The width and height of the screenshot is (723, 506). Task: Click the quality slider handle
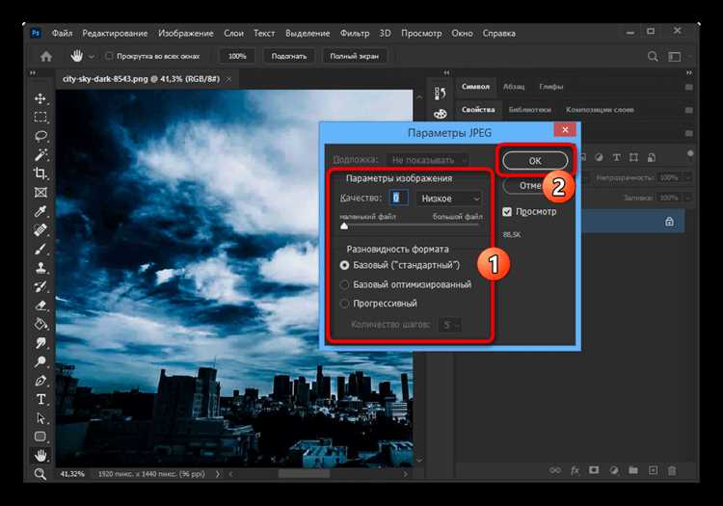click(x=344, y=226)
